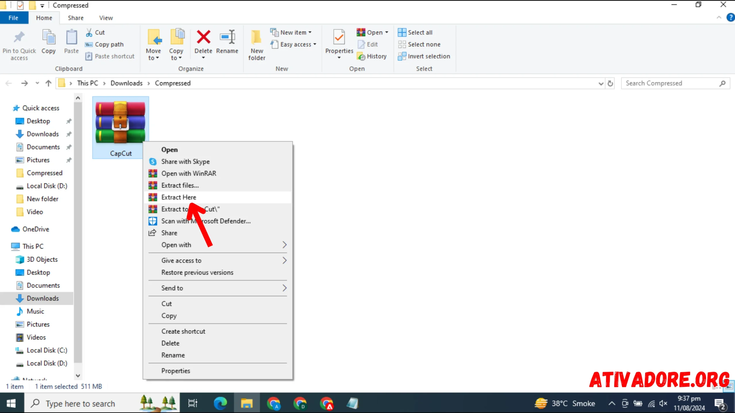Click This PC in navigation sidebar
This screenshot has height=413, width=735.
(x=33, y=246)
